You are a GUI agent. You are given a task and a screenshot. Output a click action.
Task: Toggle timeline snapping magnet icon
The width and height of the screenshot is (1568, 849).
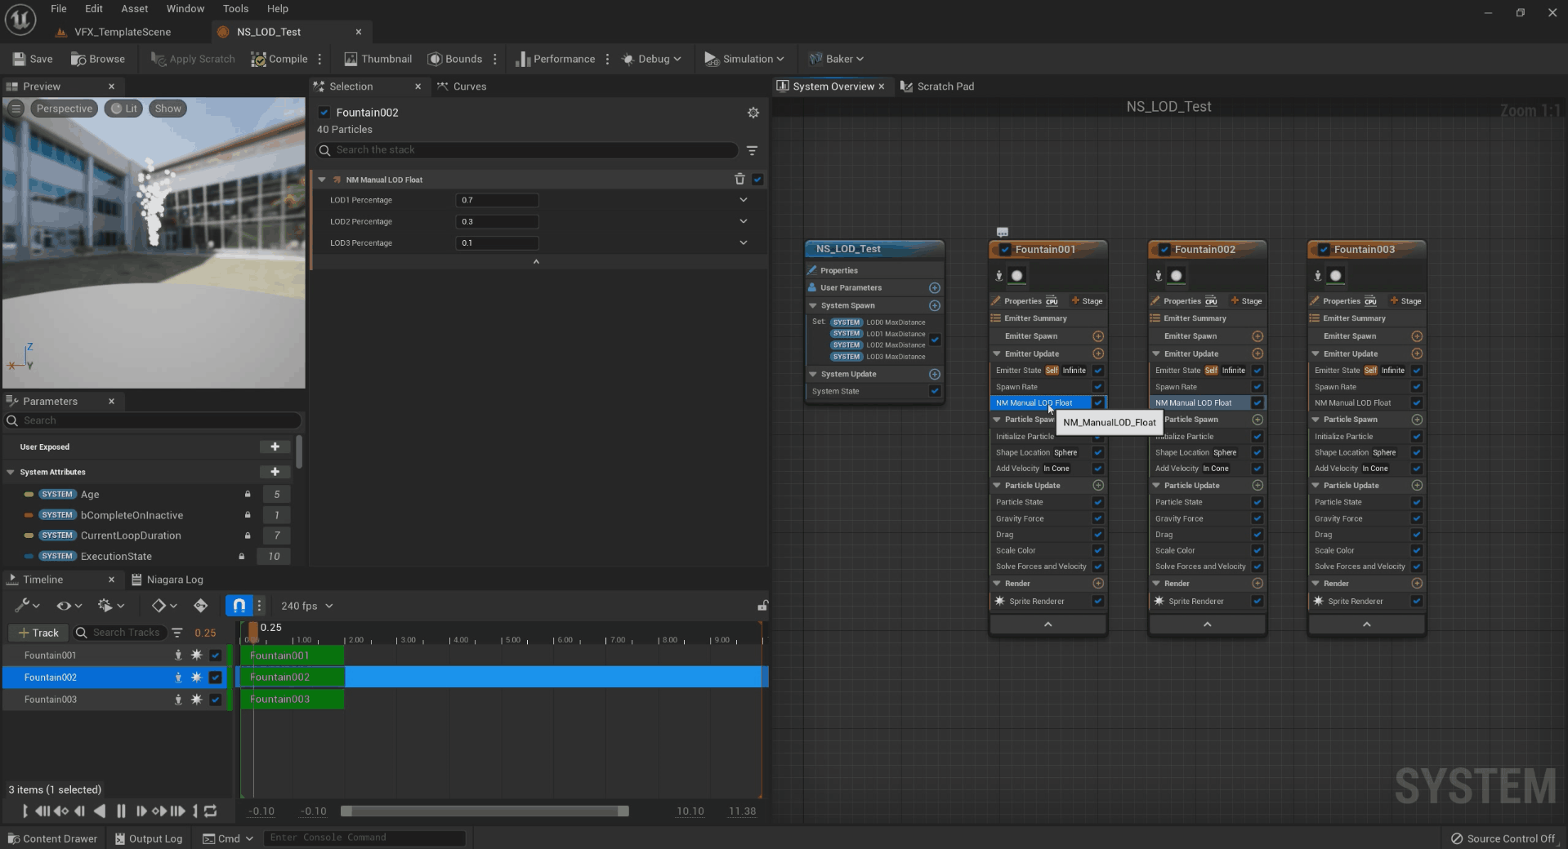239,606
